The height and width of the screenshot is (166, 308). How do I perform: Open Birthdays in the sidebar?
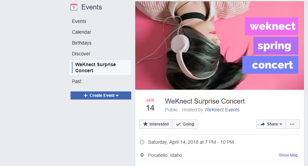(x=82, y=43)
